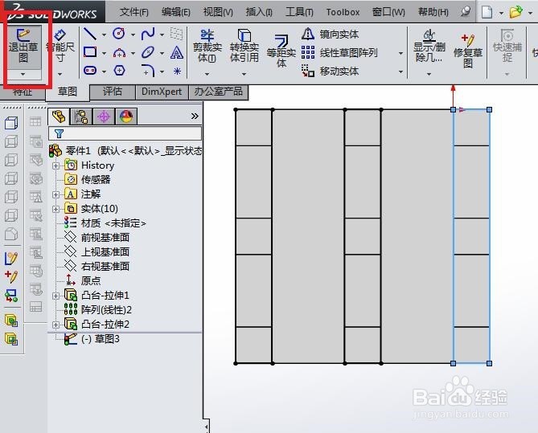
Task: Open the 编辑(E) menu
Action: (175, 12)
